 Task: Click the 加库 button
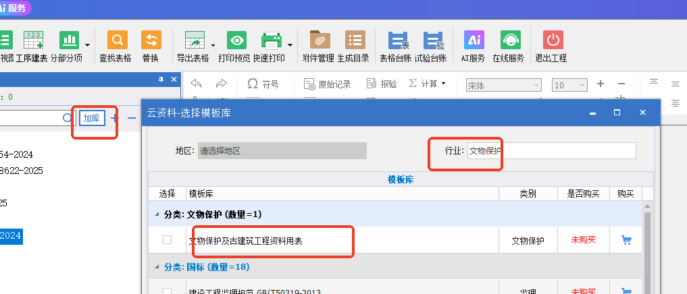point(92,118)
